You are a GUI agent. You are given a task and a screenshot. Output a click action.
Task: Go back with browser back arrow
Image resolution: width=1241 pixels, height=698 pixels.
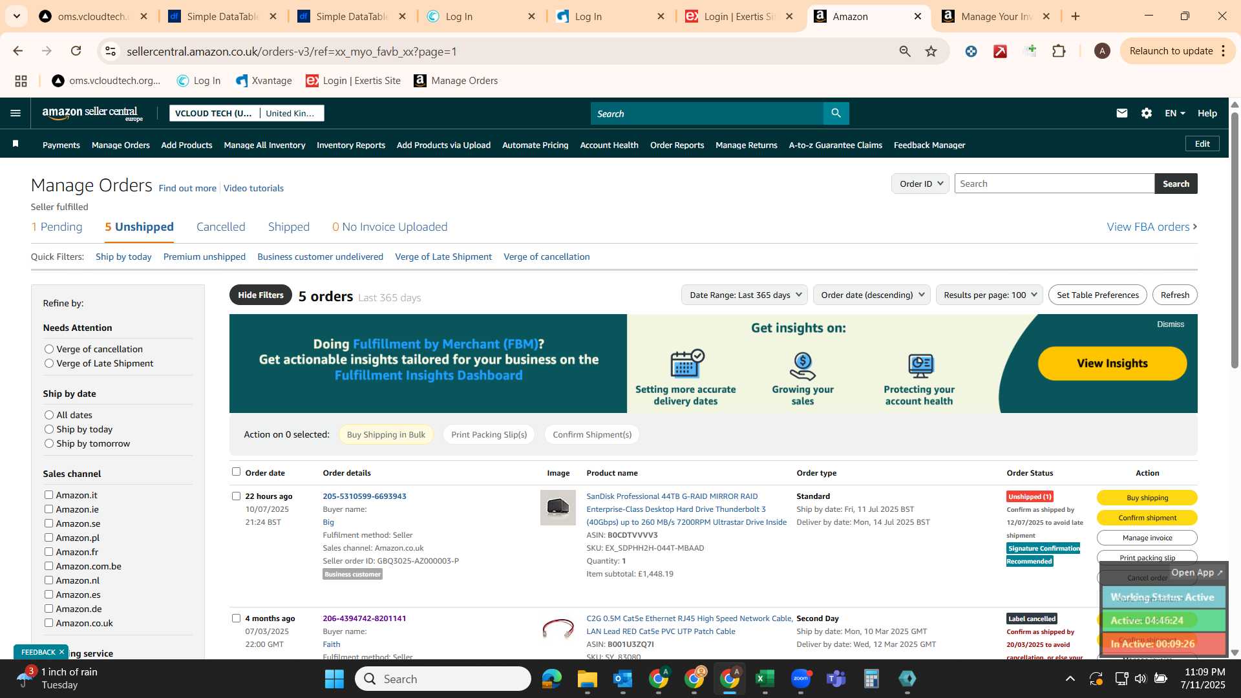point(18,51)
